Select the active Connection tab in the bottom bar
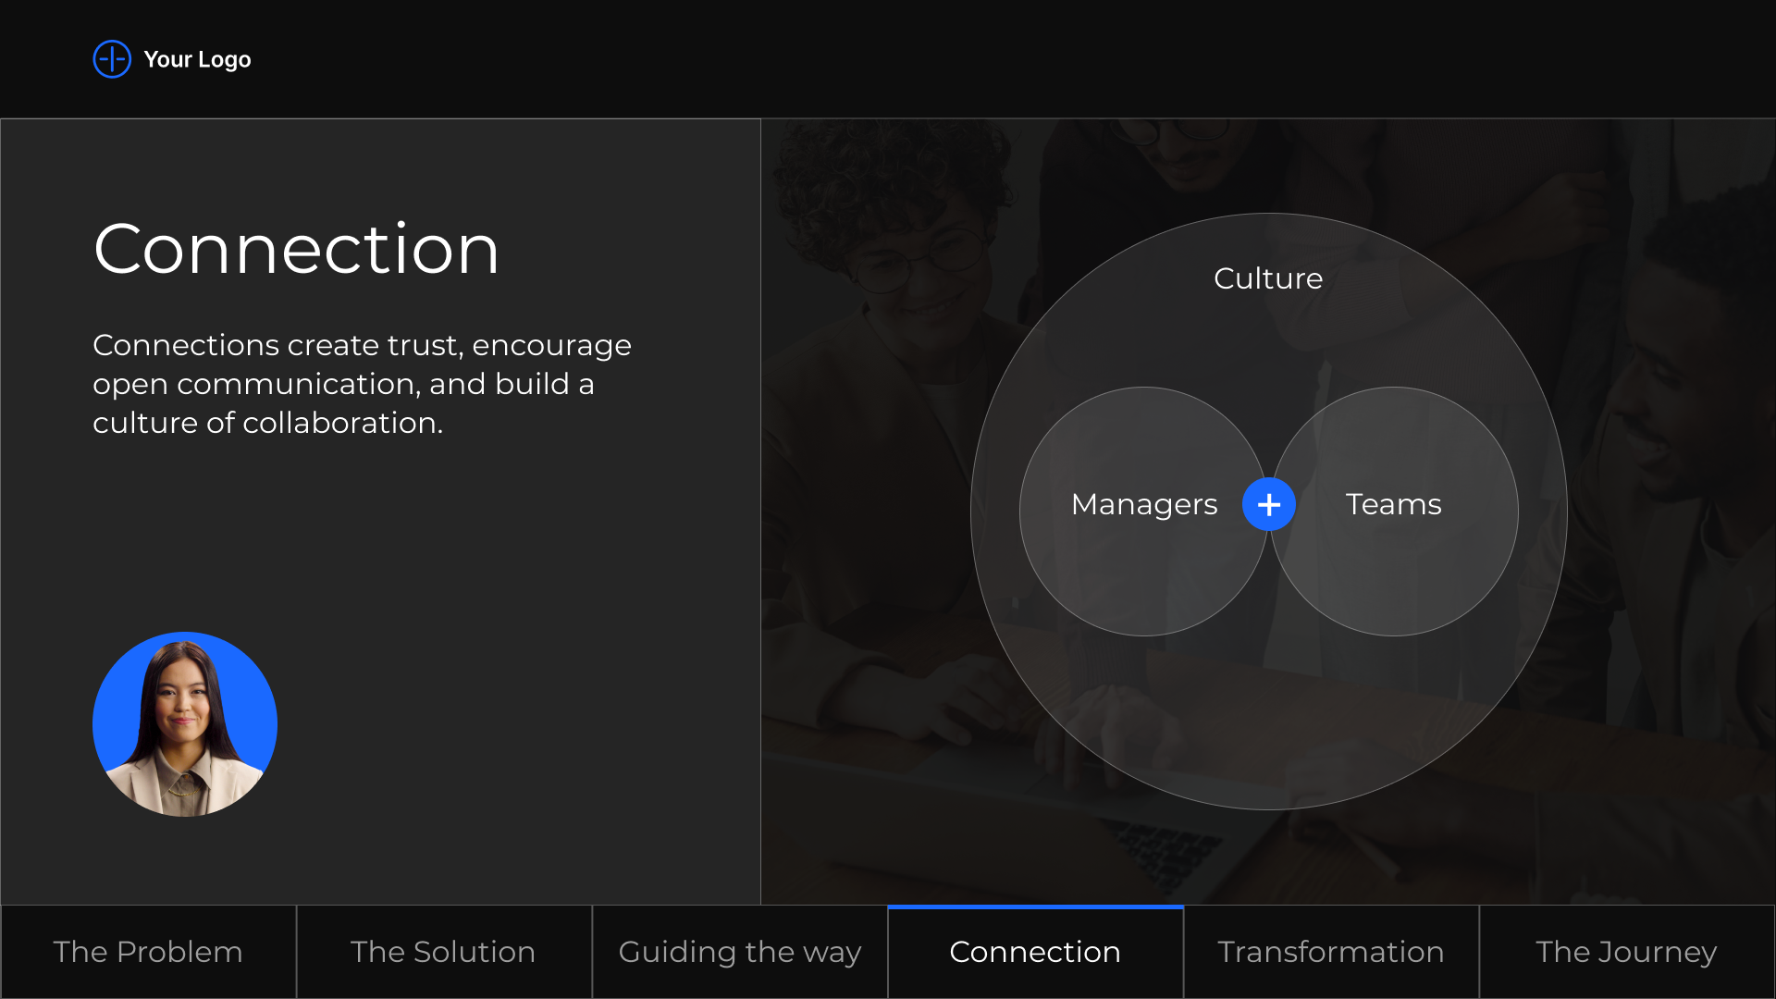 pos(1035,952)
